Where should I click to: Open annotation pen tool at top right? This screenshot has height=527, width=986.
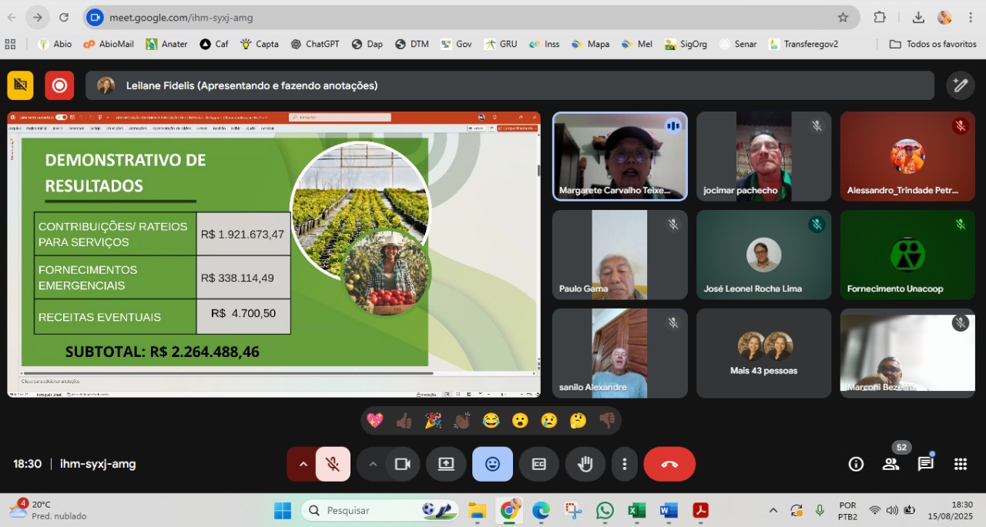coord(960,85)
